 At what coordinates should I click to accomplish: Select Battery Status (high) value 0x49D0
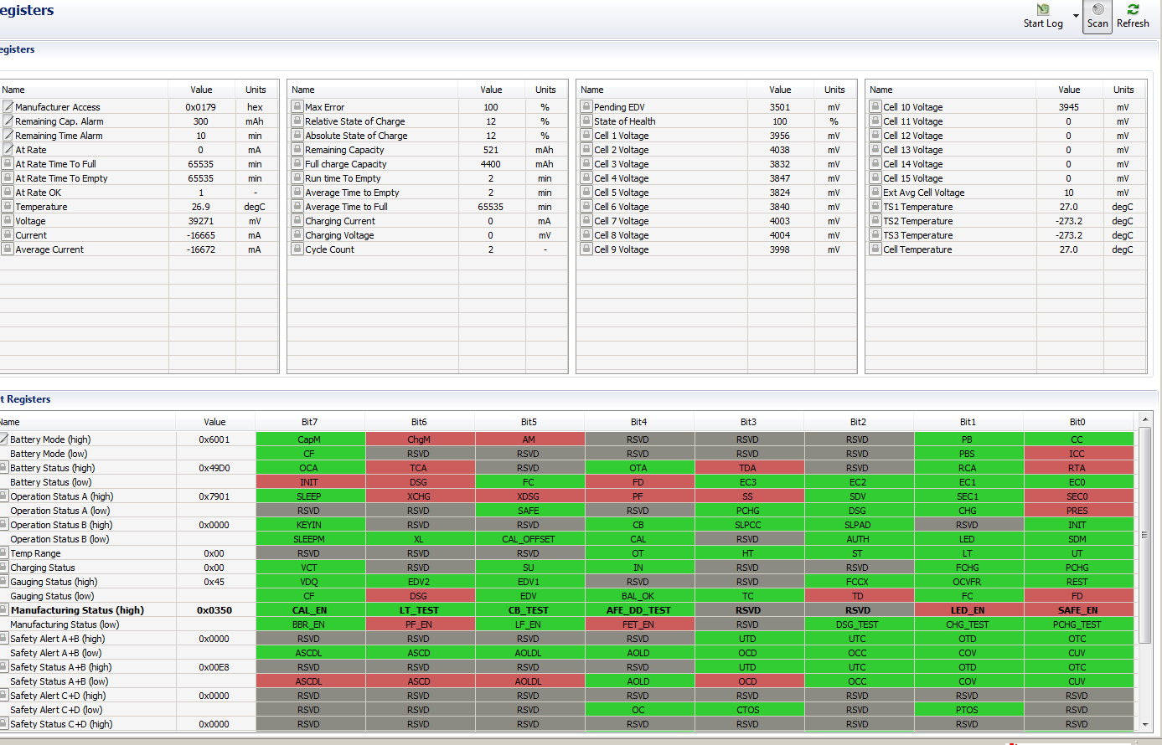click(x=214, y=468)
